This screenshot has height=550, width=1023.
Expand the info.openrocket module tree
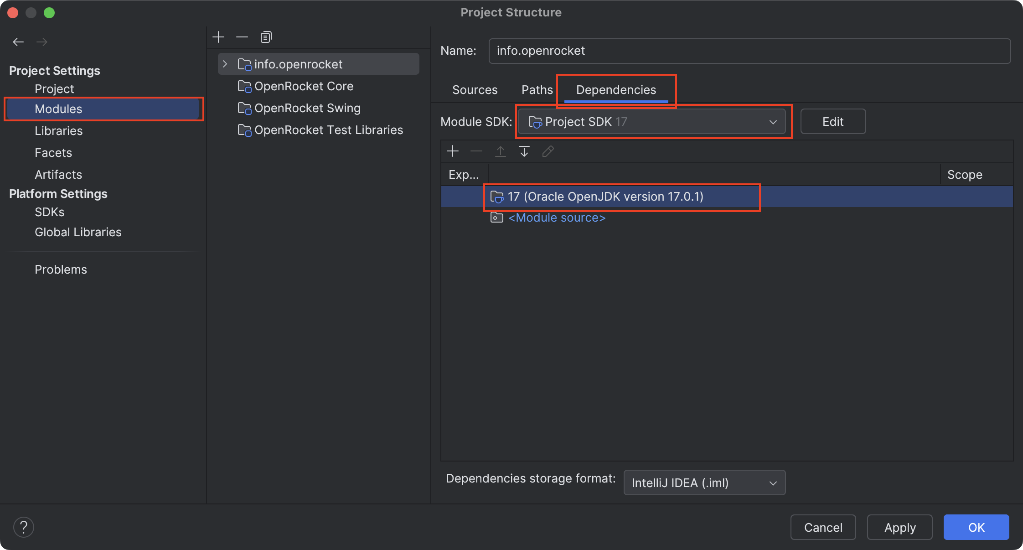pos(225,64)
